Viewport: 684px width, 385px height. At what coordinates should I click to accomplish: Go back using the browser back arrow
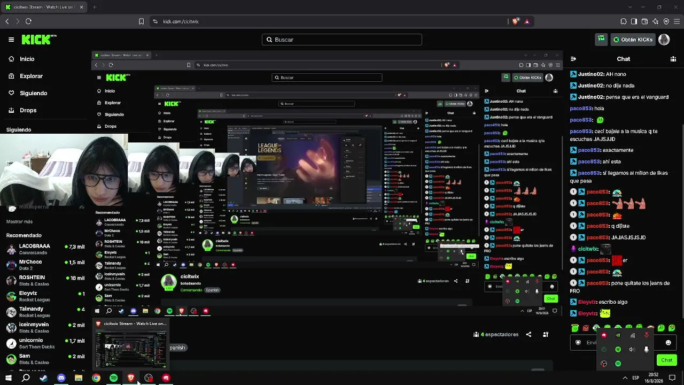[x=7, y=21]
